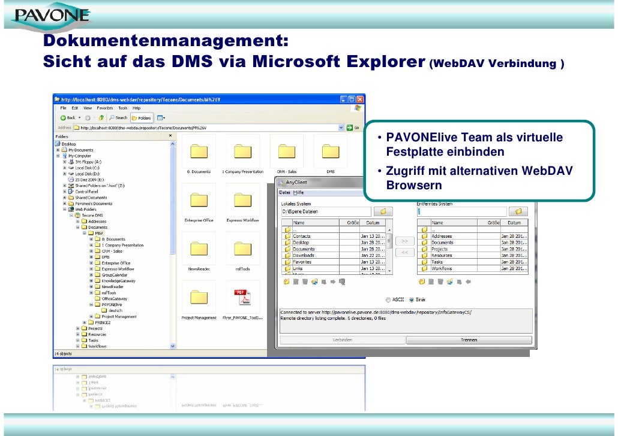
Task: Click remote new-folder icon below list
Action: pyautogui.click(x=422, y=281)
